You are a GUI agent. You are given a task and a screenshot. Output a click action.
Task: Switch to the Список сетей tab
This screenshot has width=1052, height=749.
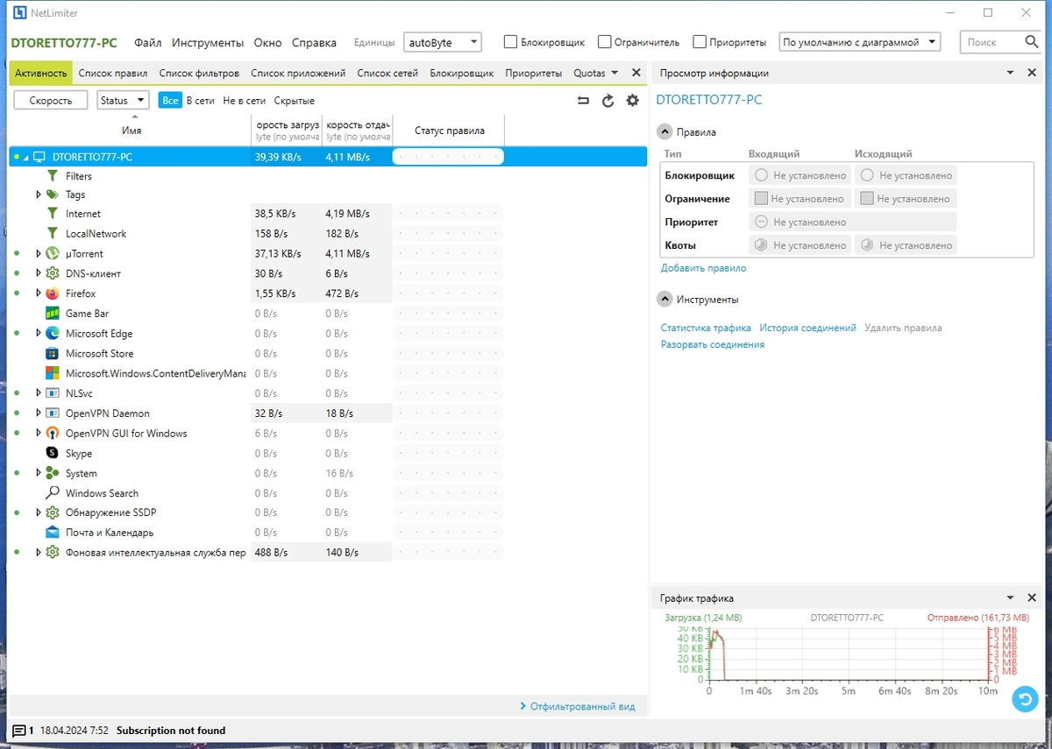point(387,74)
